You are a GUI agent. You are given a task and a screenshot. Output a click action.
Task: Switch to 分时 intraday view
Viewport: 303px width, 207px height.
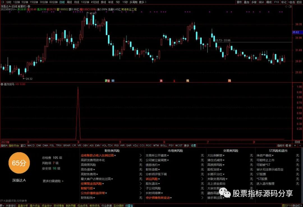(8, 2)
